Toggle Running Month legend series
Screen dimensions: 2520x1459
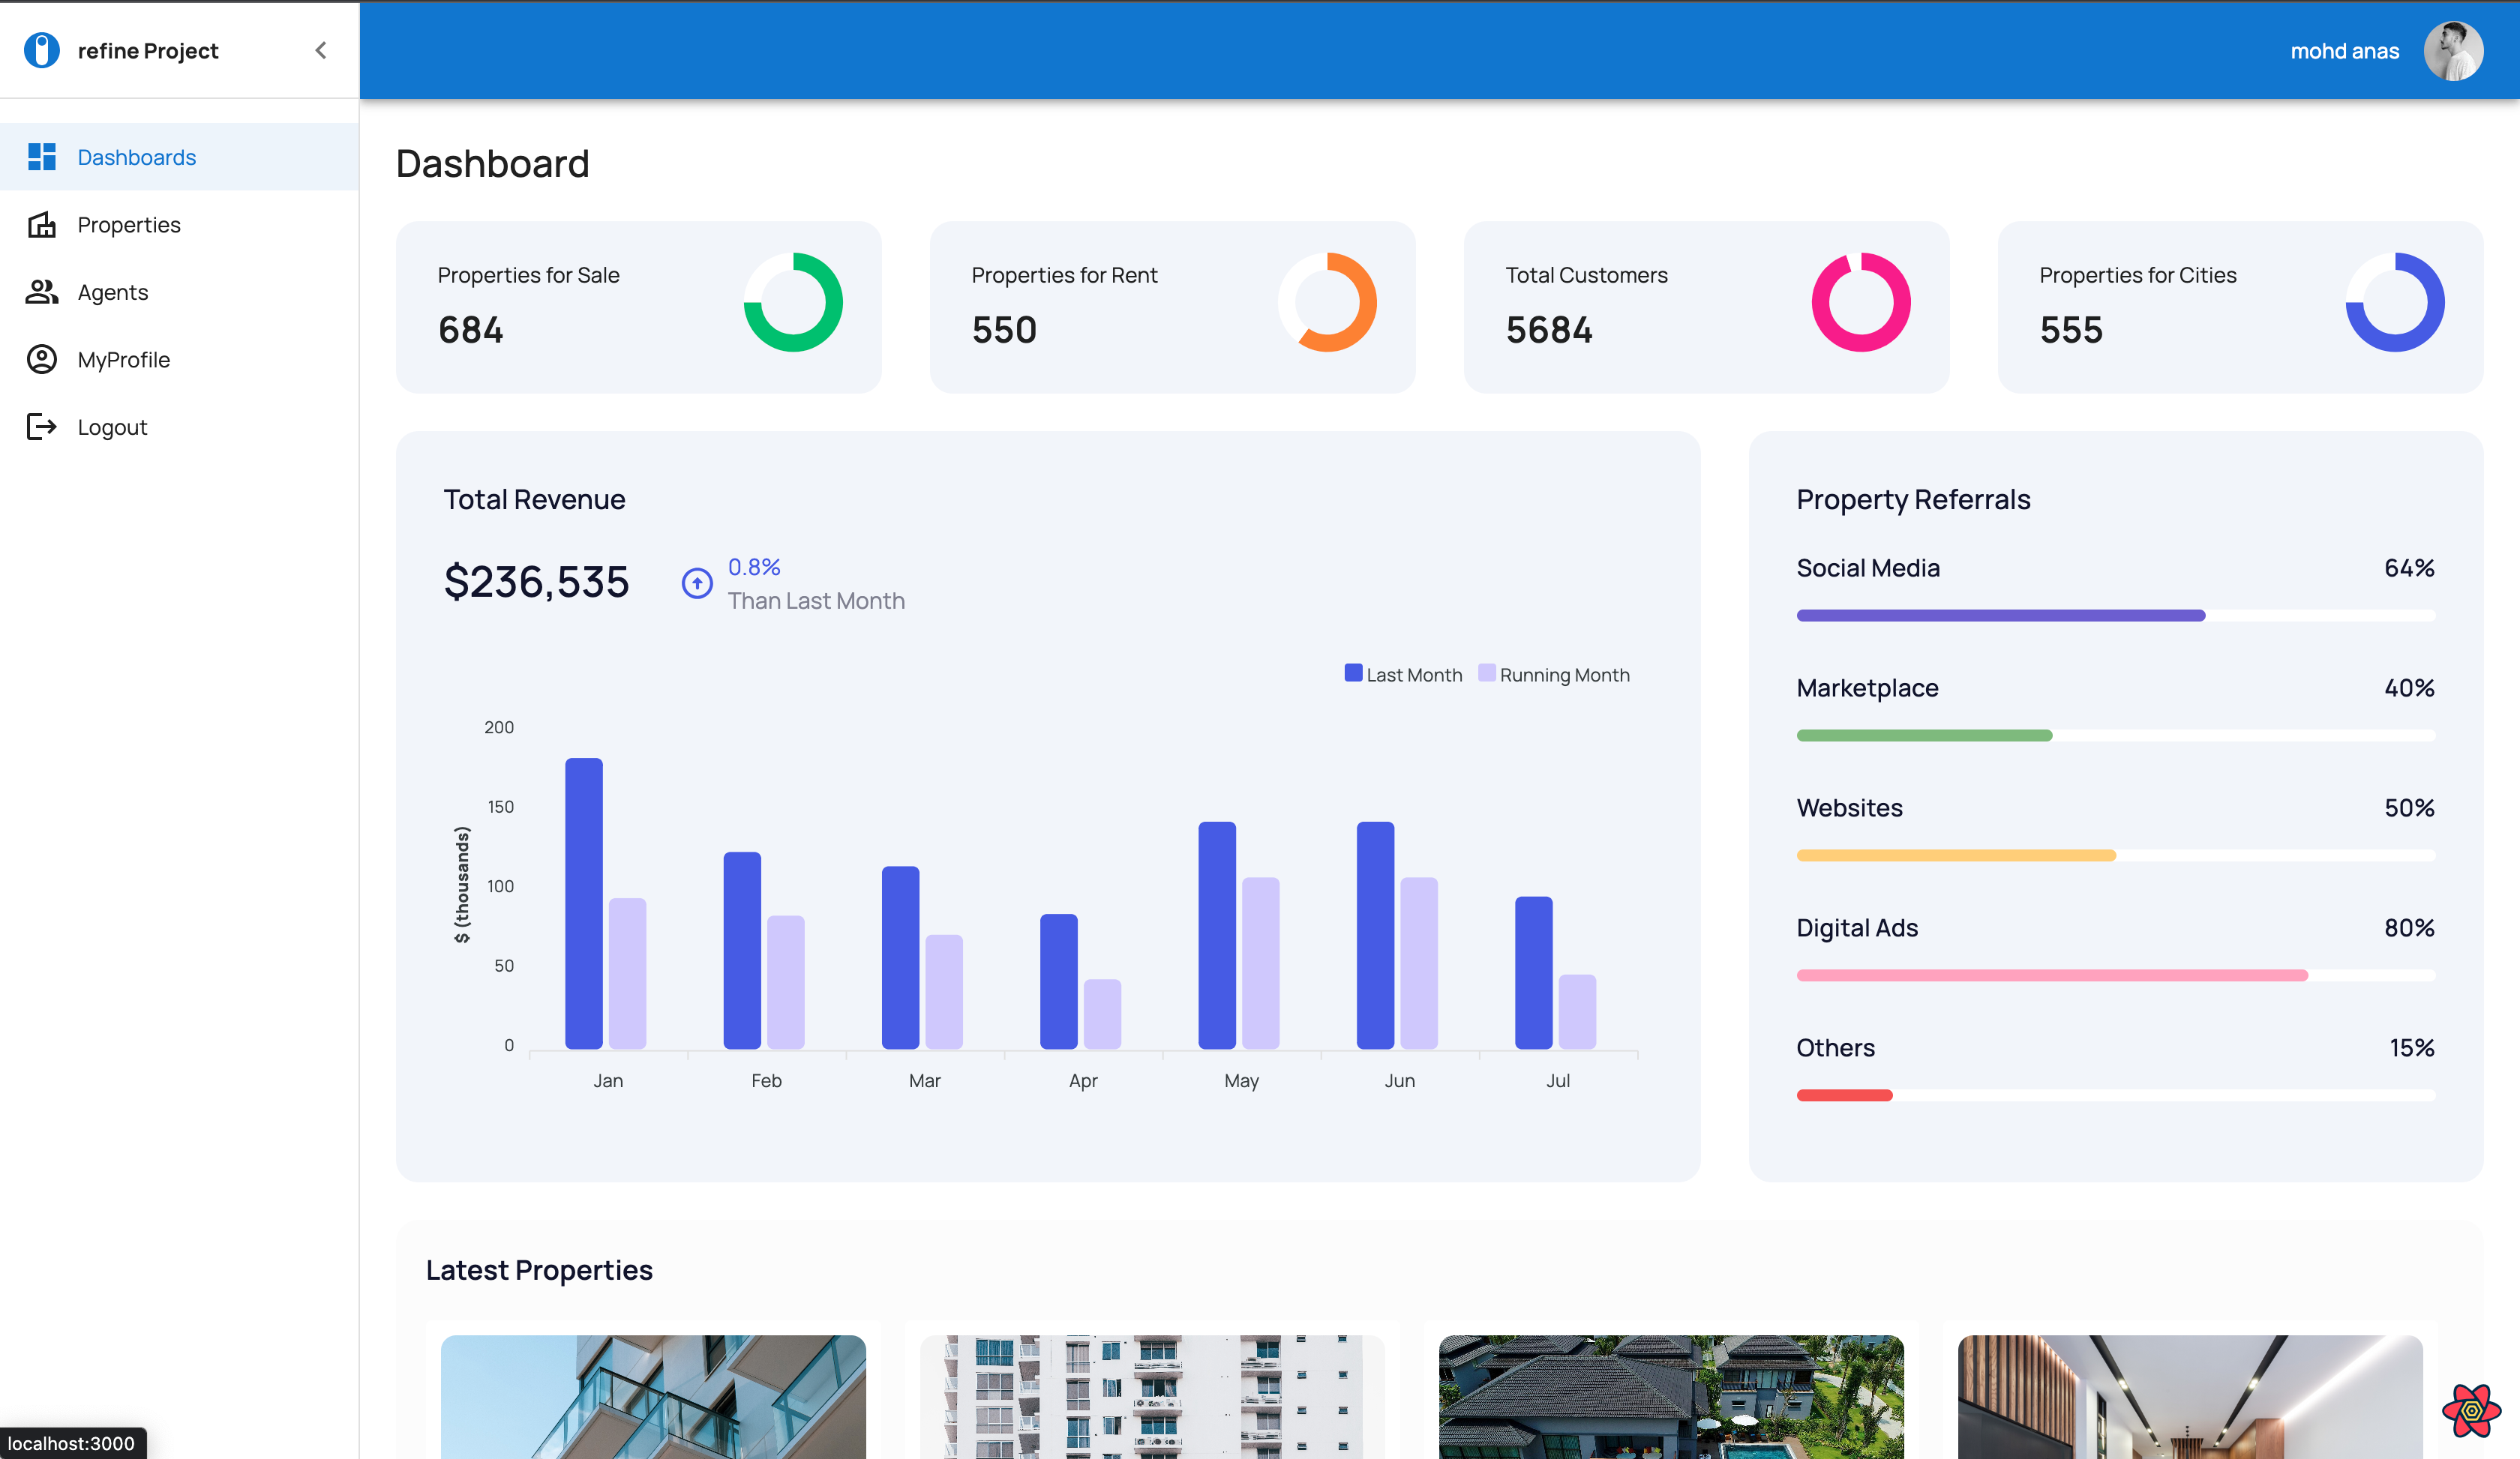point(1553,675)
